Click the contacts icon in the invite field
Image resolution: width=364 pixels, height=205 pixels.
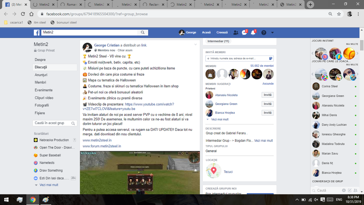pyautogui.click(x=271, y=58)
